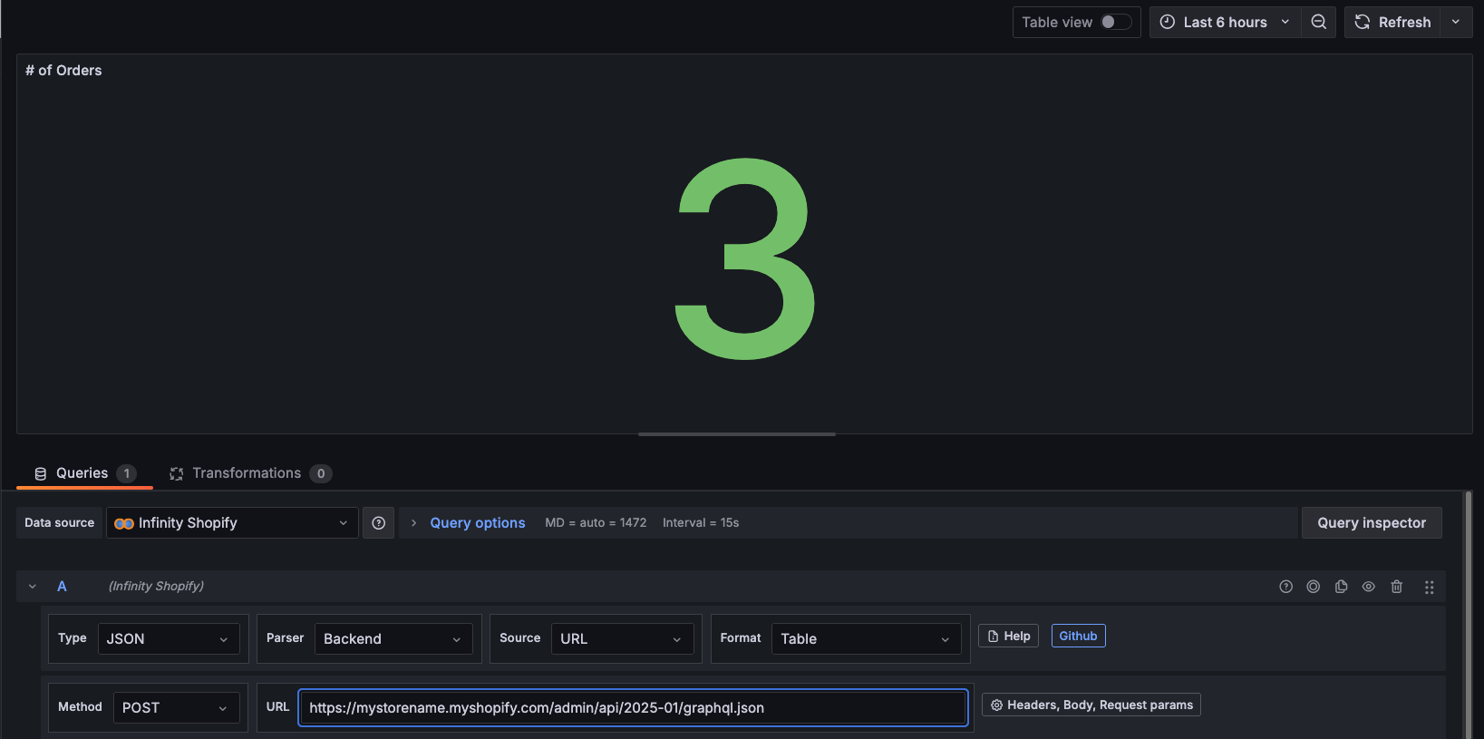The width and height of the screenshot is (1484, 739).
Task: Toggle the Table view switch
Action: [x=1115, y=22]
